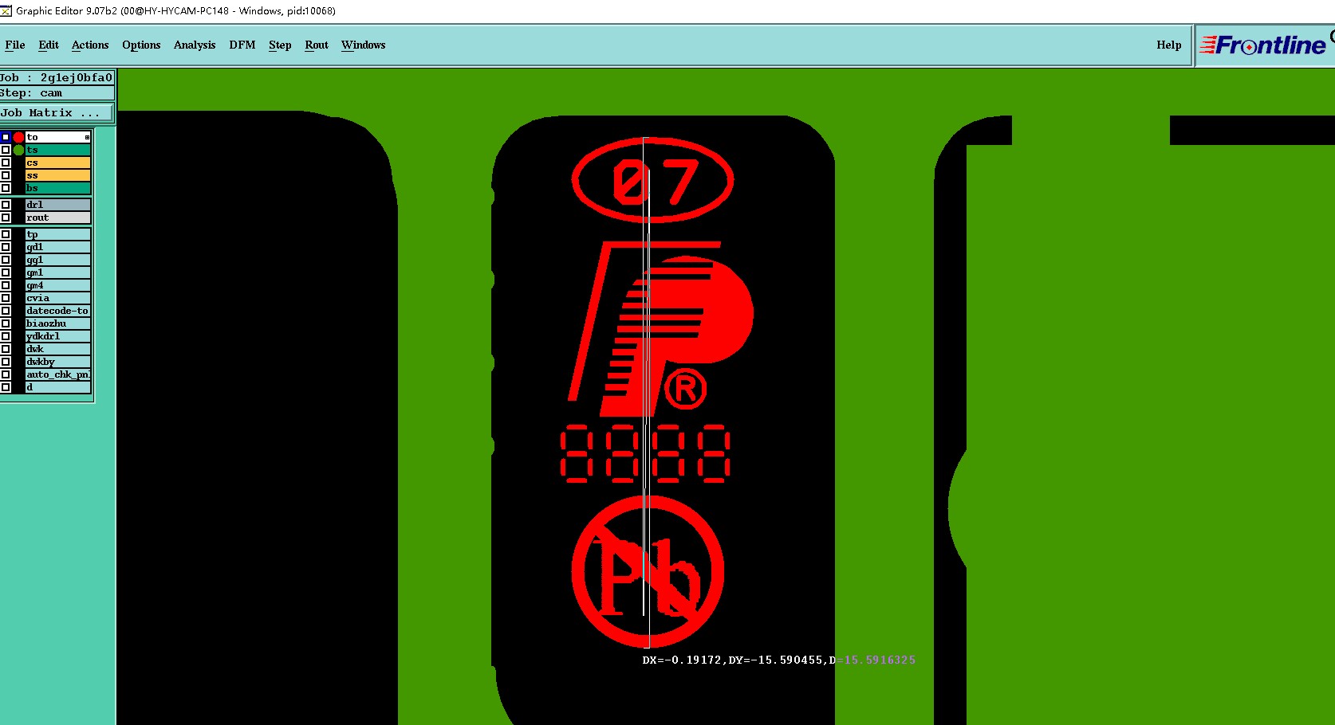Open the Help menu
This screenshot has height=725, width=1335.
pyautogui.click(x=1169, y=45)
